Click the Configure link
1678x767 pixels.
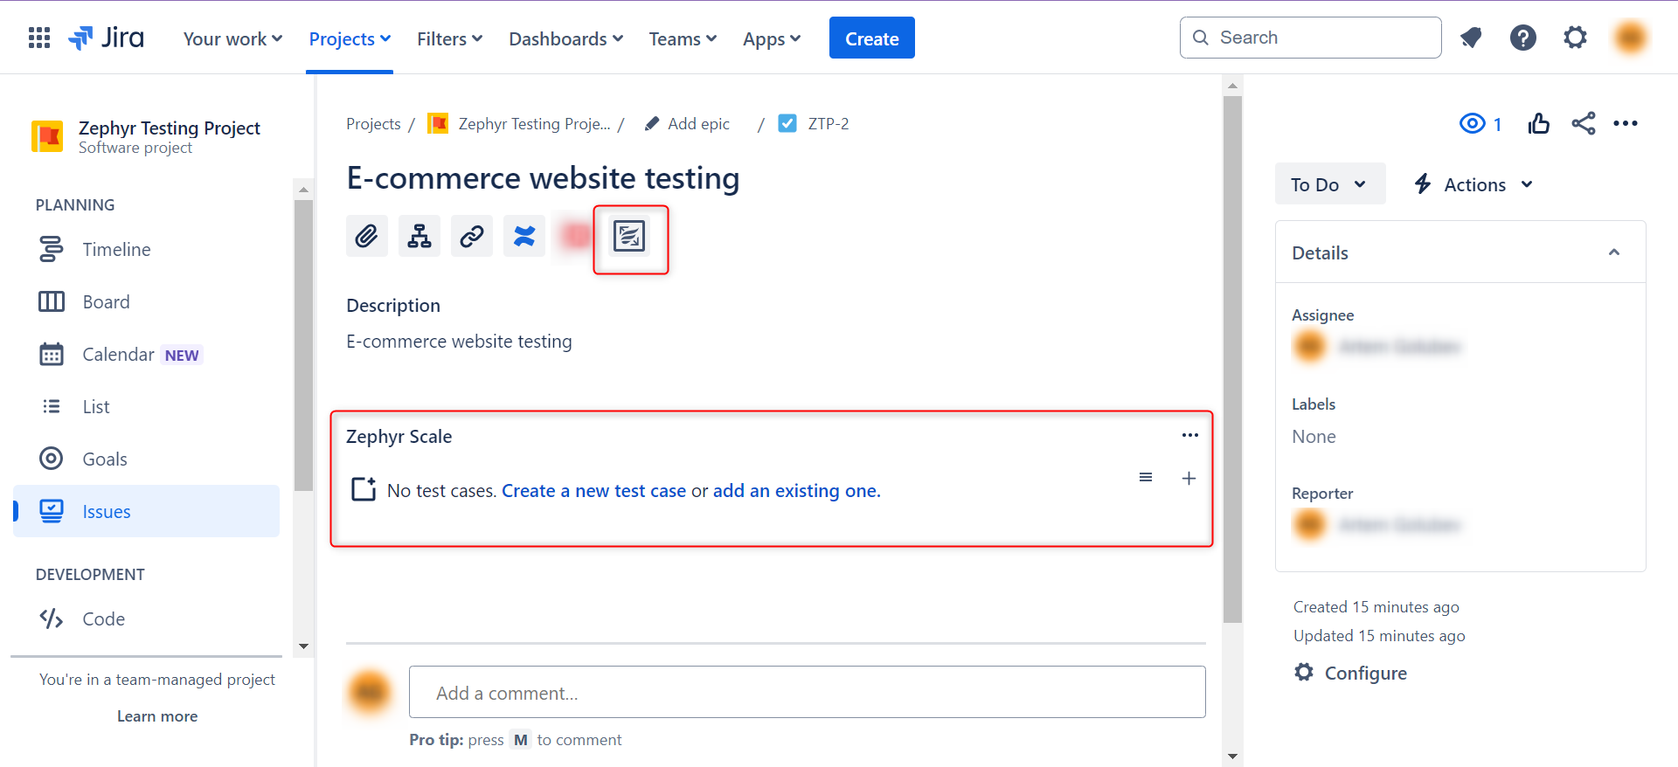point(1365,673)
